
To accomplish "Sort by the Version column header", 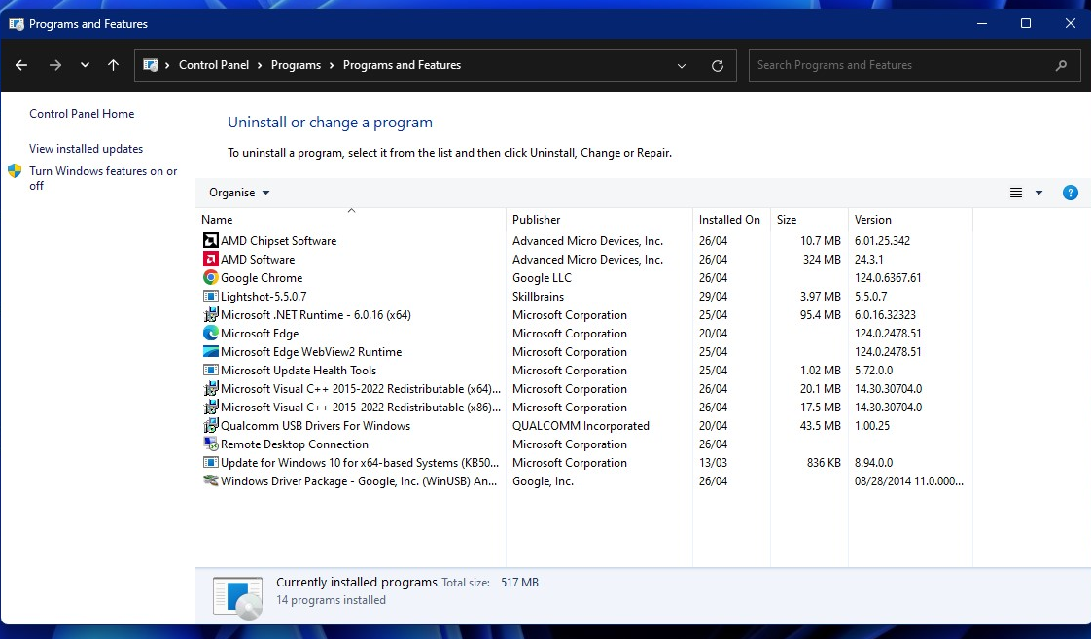I will click(x=910, y=219).
